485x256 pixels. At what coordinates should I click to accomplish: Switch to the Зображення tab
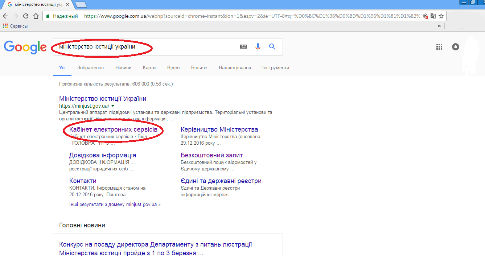90,67
